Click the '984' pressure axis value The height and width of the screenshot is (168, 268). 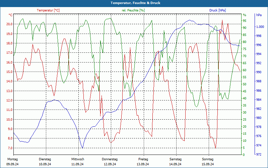pyautogui.click(x=259, y=99)
